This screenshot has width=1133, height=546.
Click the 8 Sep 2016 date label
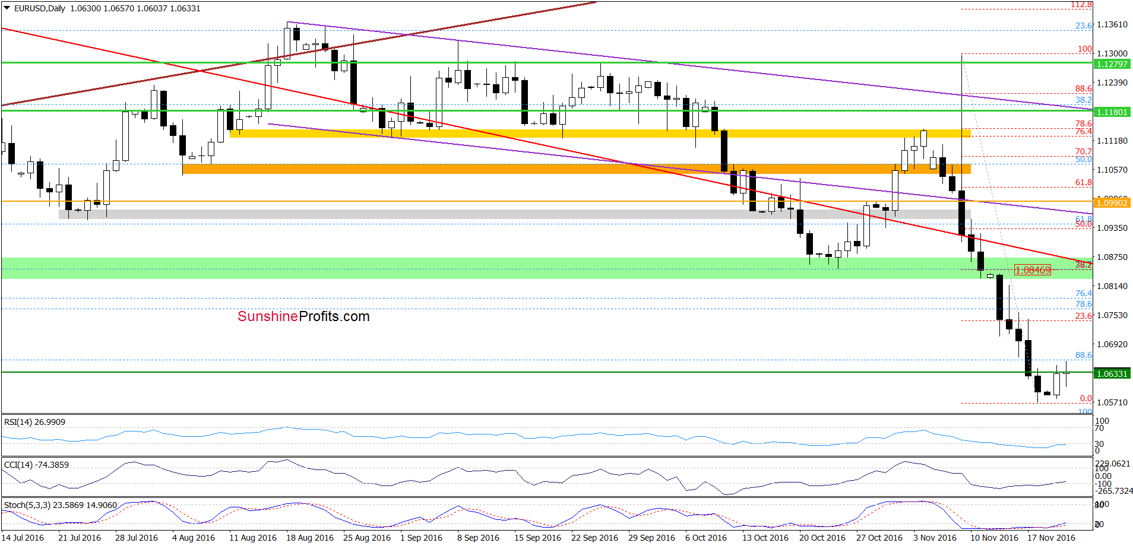[478, 538]
